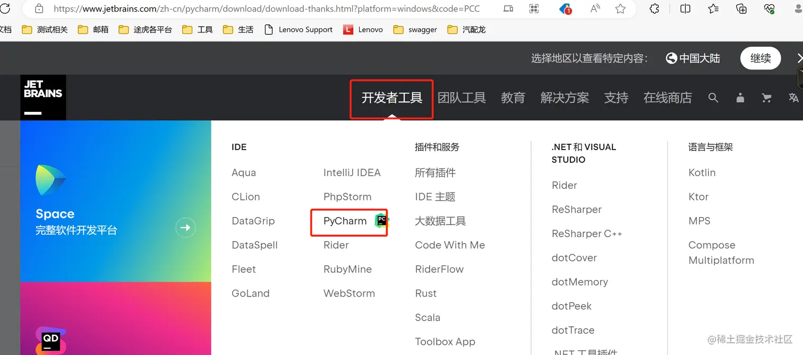
Task: Click the site lock icon in address bar
Action: pyautogui.click(x=39, y=8)
